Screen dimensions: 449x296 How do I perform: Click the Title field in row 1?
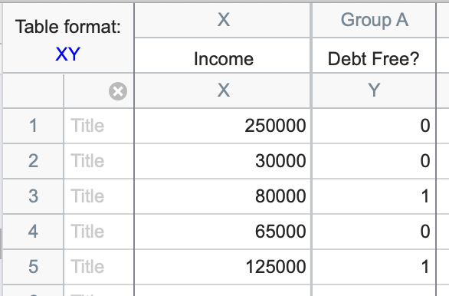(x=99, y=126)
